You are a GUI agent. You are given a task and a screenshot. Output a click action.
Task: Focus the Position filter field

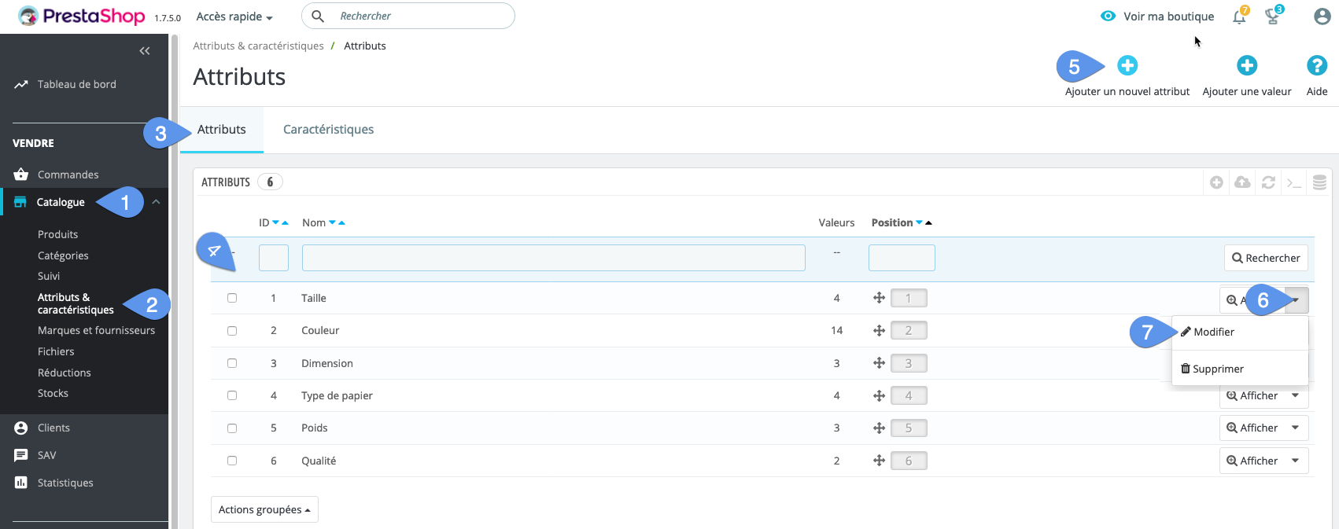(x=902, y=258)
